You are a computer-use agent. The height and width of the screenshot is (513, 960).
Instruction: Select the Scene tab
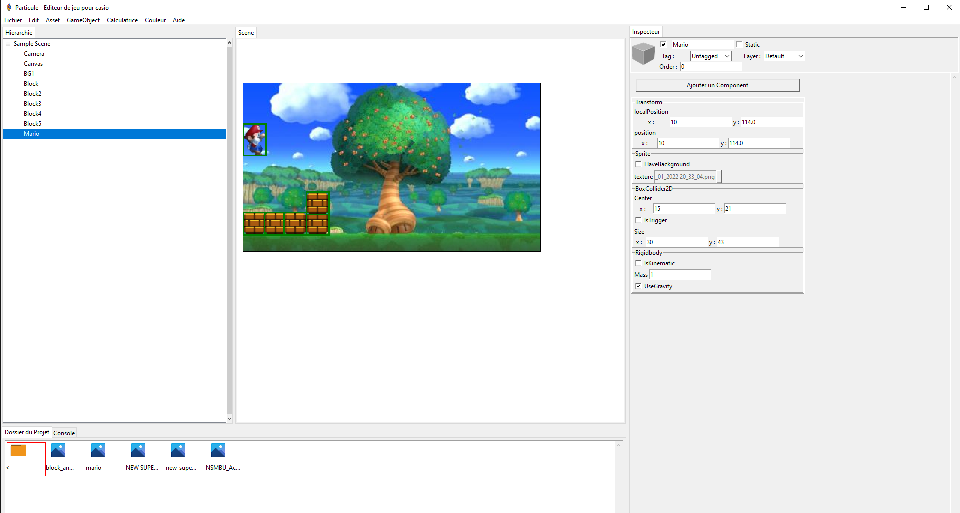coord(246,33)
